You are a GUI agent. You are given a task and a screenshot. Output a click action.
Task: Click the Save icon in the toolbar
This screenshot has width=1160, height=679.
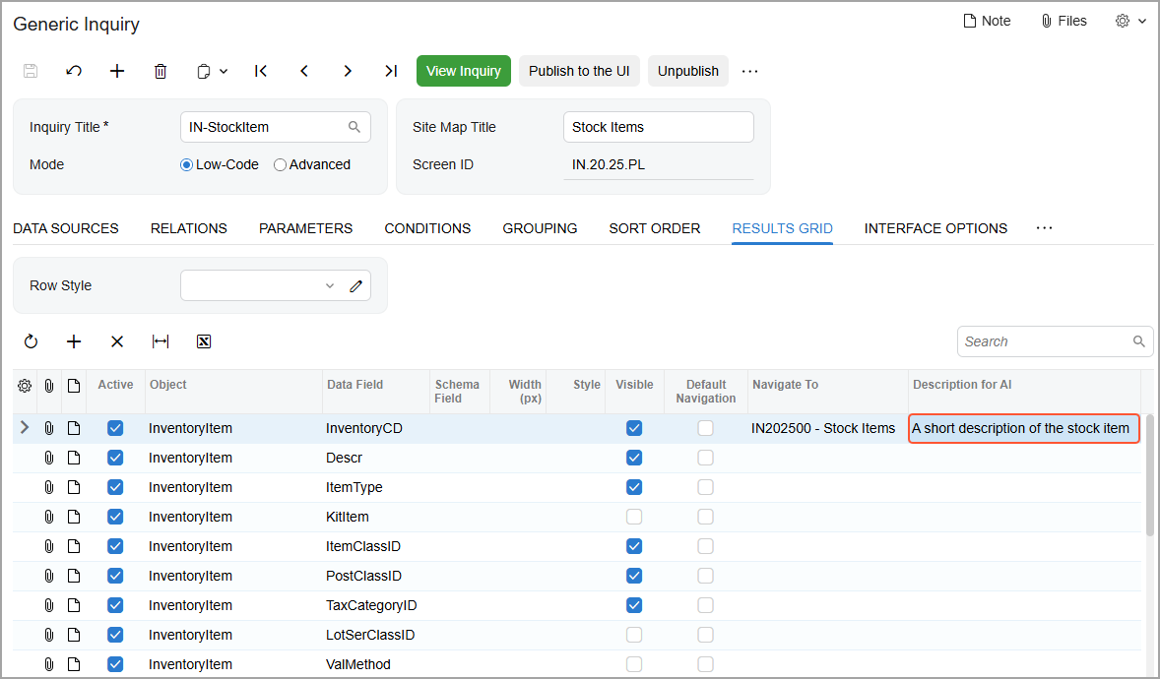(x=31, y=71)
